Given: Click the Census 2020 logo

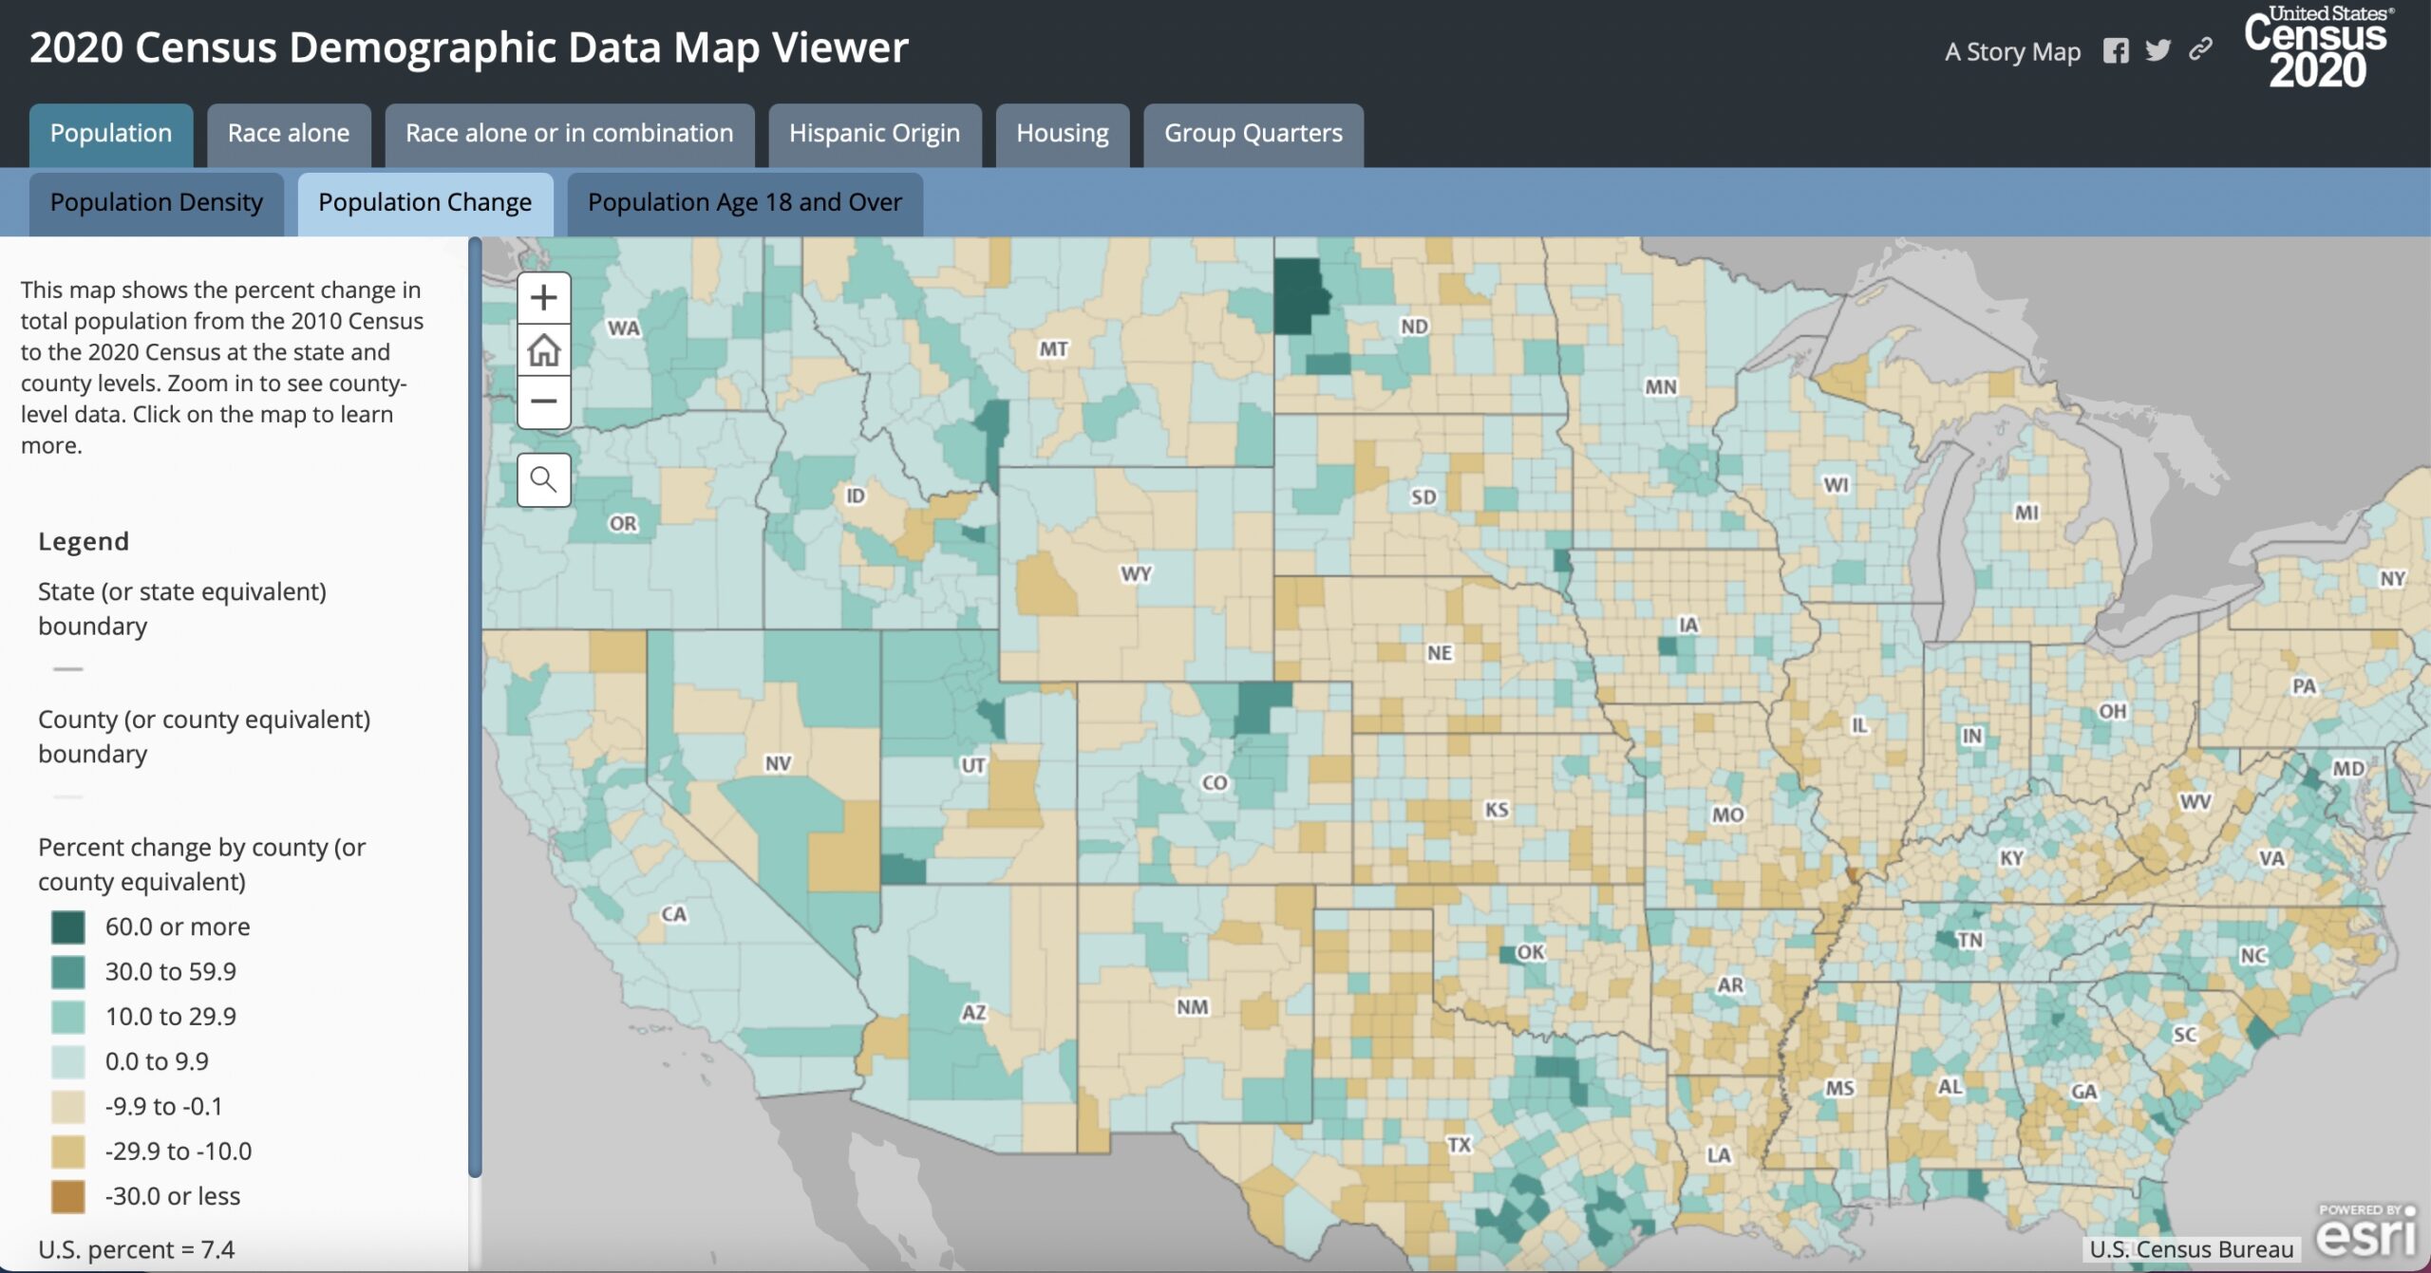Looking at the screenshot, I should pyautogui.click(x=2318, y=47).
